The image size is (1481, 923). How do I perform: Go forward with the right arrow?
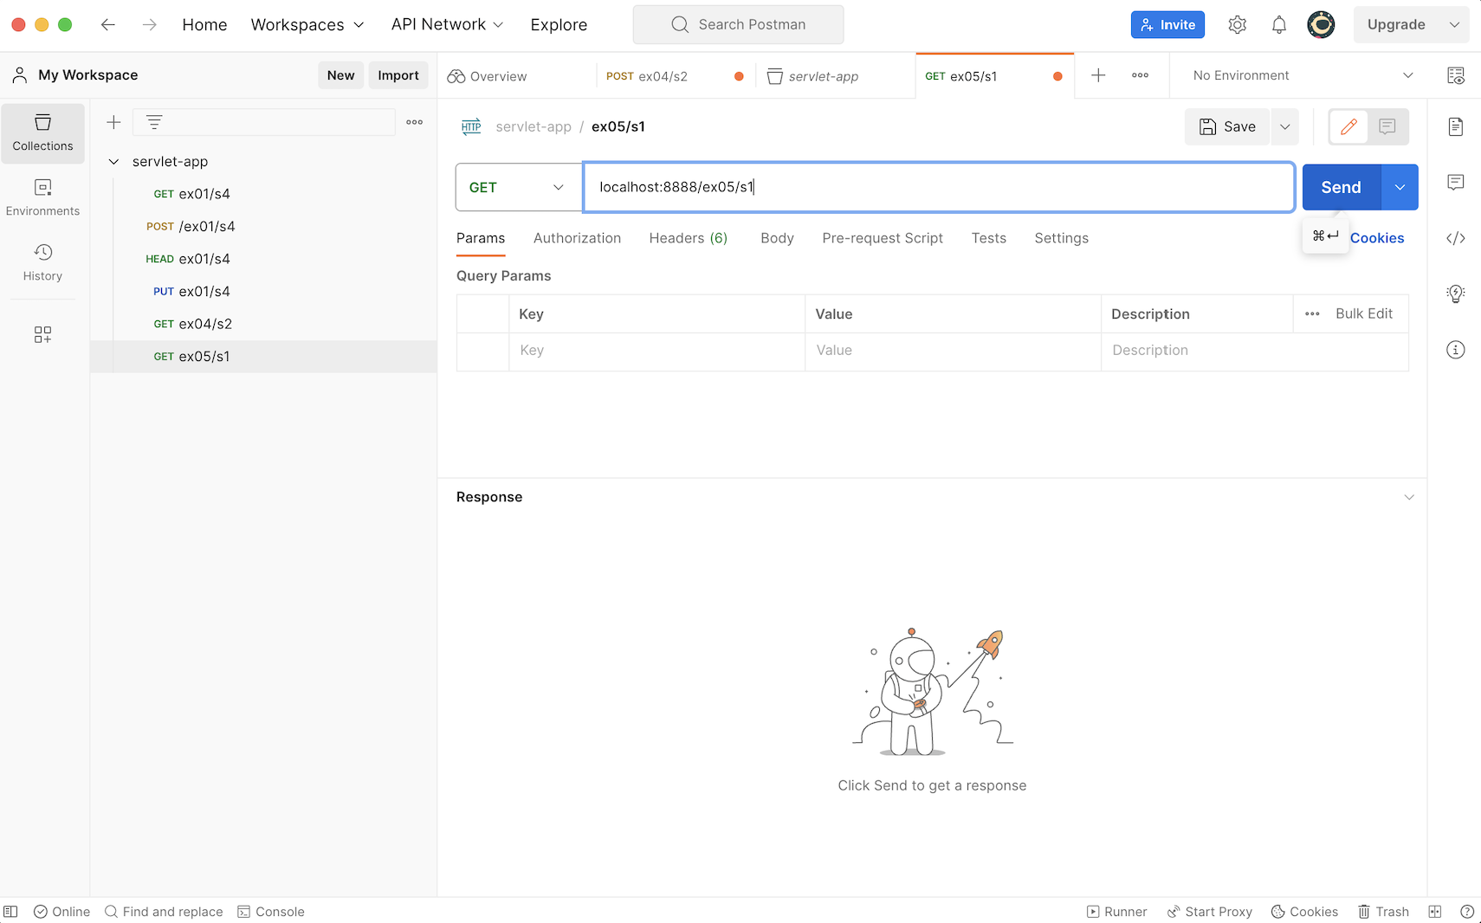pos(149,25)
